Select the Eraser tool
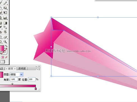The width and height of the screenshot is (137, 102). (x=5, y=37)
